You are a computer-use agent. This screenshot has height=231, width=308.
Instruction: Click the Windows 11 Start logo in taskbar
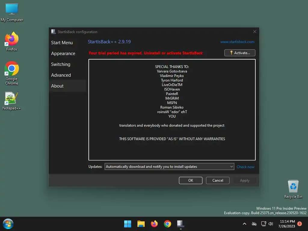[128, 224]
